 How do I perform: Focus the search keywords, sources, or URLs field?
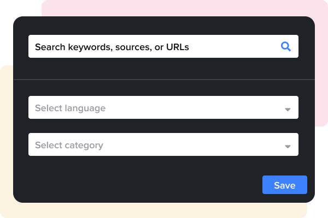pos(153,47)
